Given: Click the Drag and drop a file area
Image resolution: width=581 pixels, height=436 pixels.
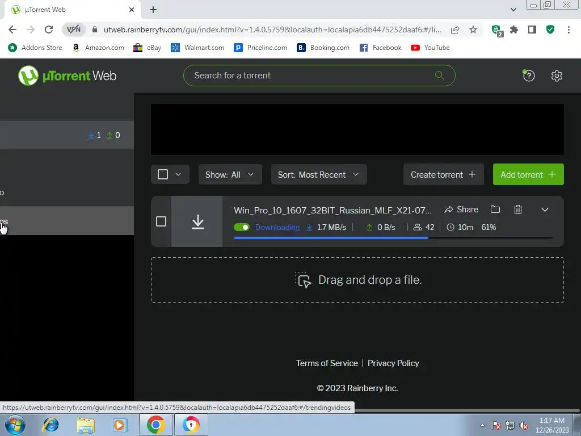Looking at the screenshot, I should click(357, 280).
